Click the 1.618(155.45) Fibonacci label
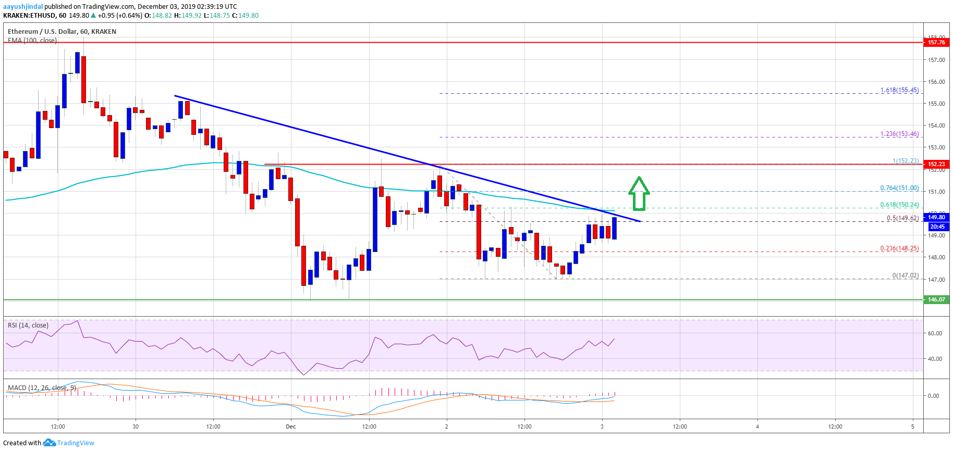The width and height of the screenshot is (953, 452). pos(900,90)
